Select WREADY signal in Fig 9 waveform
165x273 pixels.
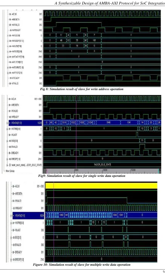click(x=15, y=117)
